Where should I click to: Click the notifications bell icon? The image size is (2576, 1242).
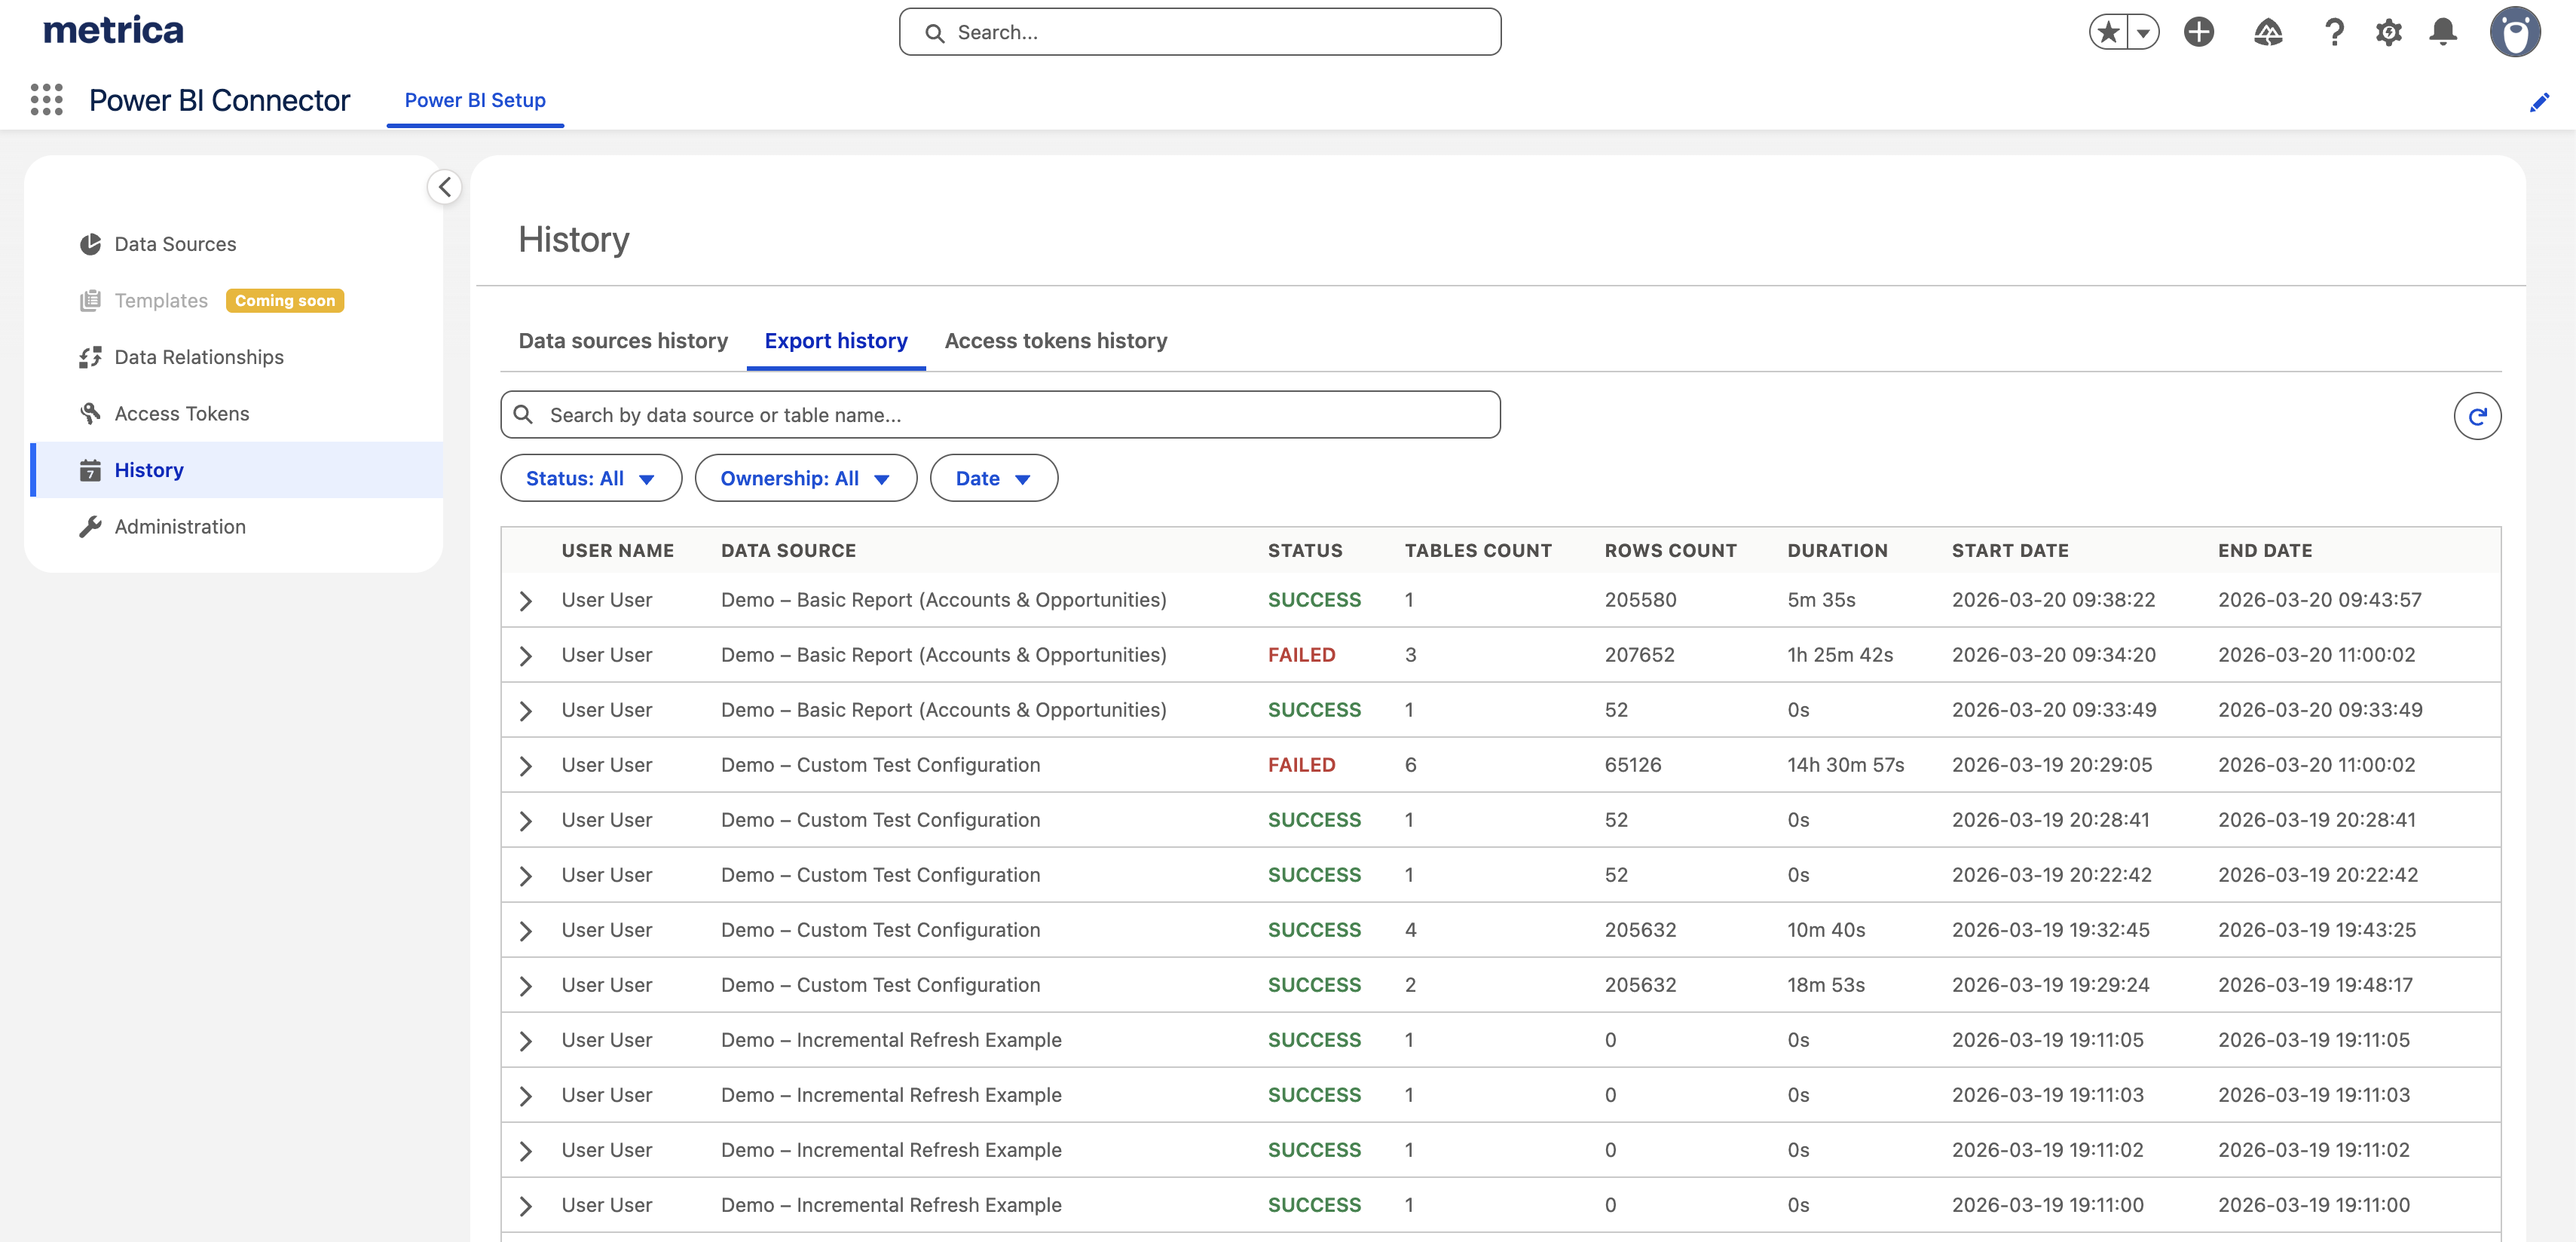(x=2442, y=32)
